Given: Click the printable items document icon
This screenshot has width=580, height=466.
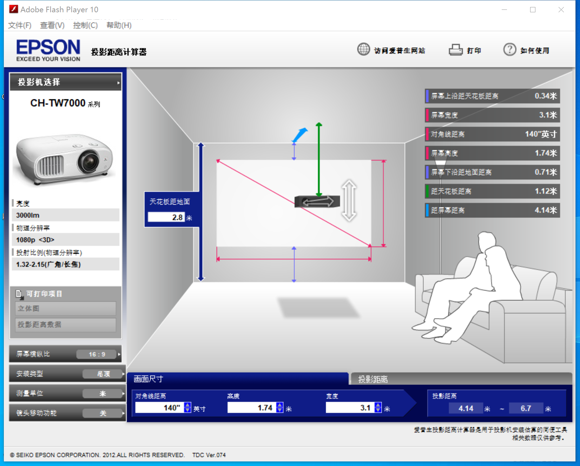Looking at the screenshot, I should (x=19, y=294).
